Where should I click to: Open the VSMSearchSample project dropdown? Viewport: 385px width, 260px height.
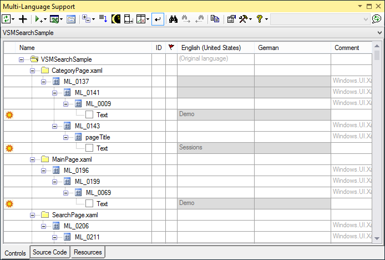tap(379, 33)
